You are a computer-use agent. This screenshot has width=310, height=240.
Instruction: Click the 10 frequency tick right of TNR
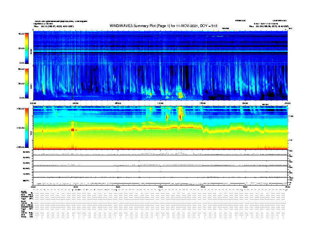point(290,140)
